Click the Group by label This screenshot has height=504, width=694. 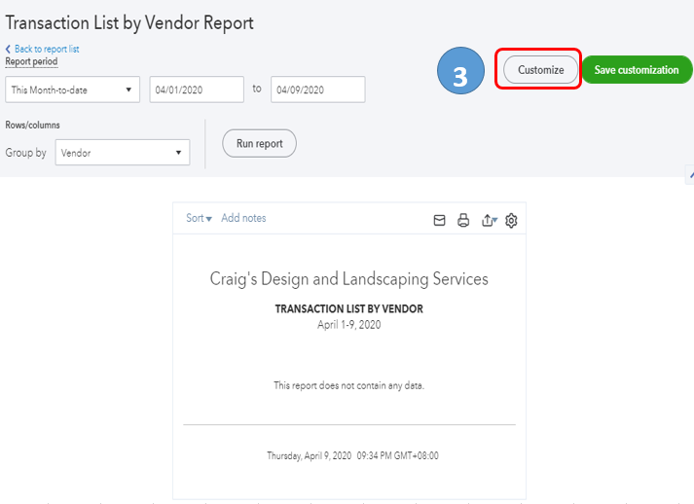tap(25, 153)
